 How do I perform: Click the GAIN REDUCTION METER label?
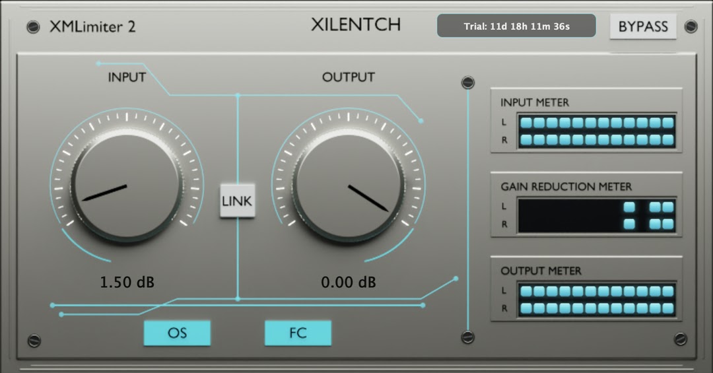tap(566, 186)
